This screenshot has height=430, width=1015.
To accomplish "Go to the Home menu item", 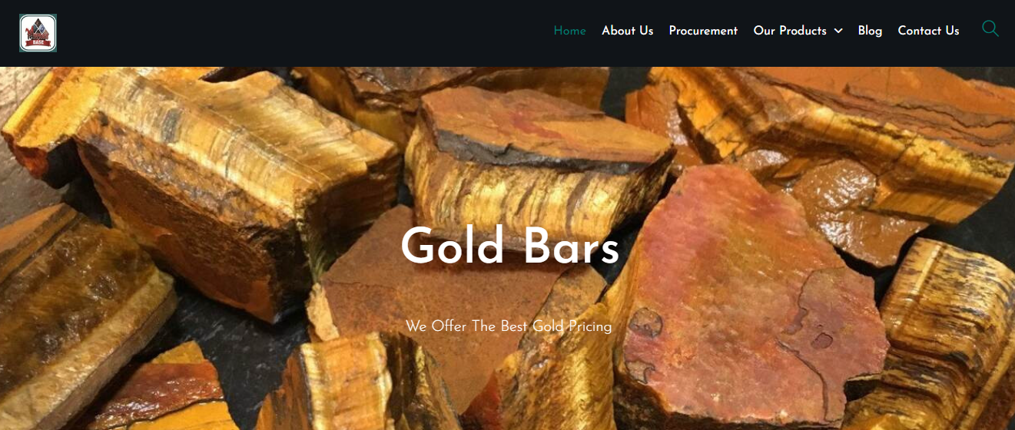I will (570, 31).
